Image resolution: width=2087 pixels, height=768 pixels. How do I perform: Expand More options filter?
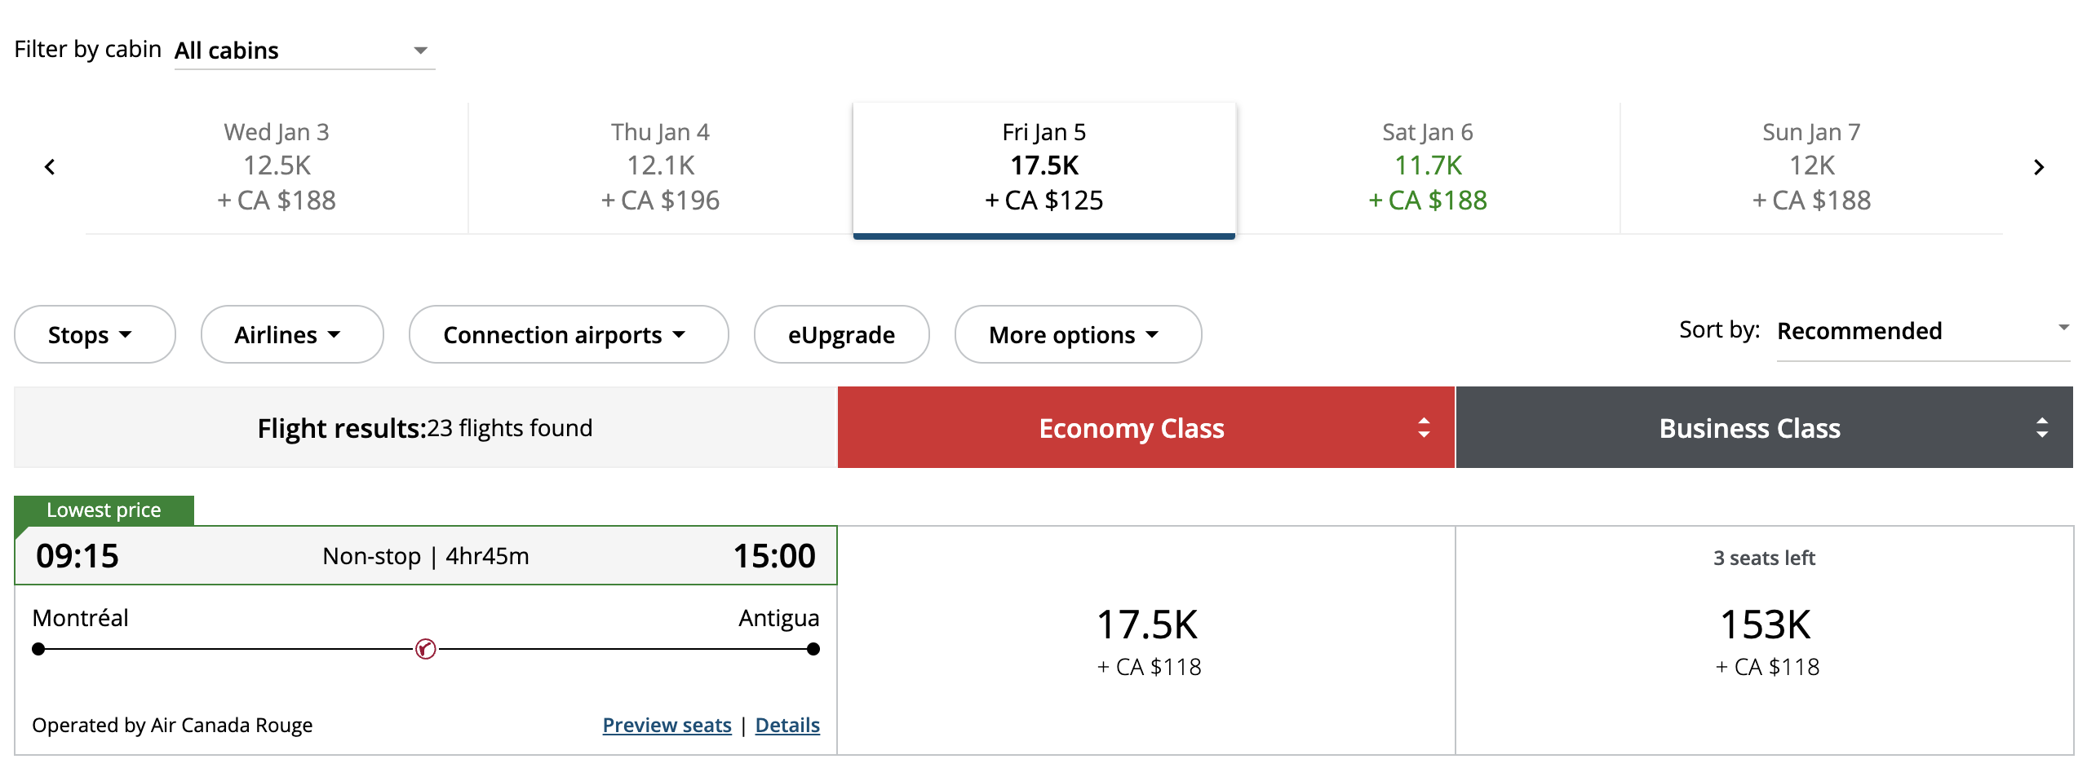(x=1078, y=334)
